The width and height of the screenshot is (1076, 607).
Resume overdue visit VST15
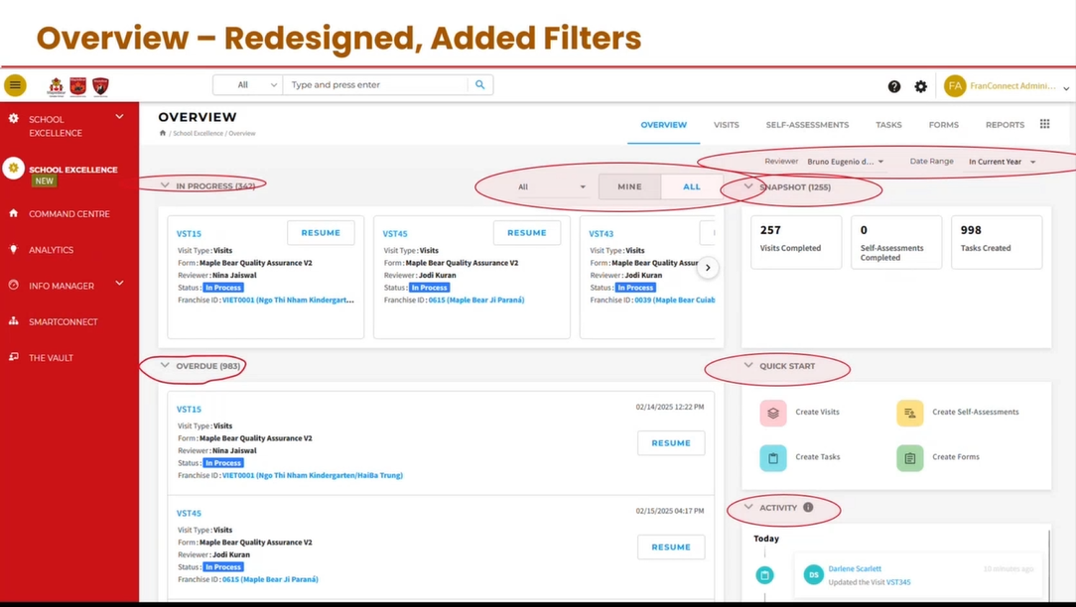[671, 443]
